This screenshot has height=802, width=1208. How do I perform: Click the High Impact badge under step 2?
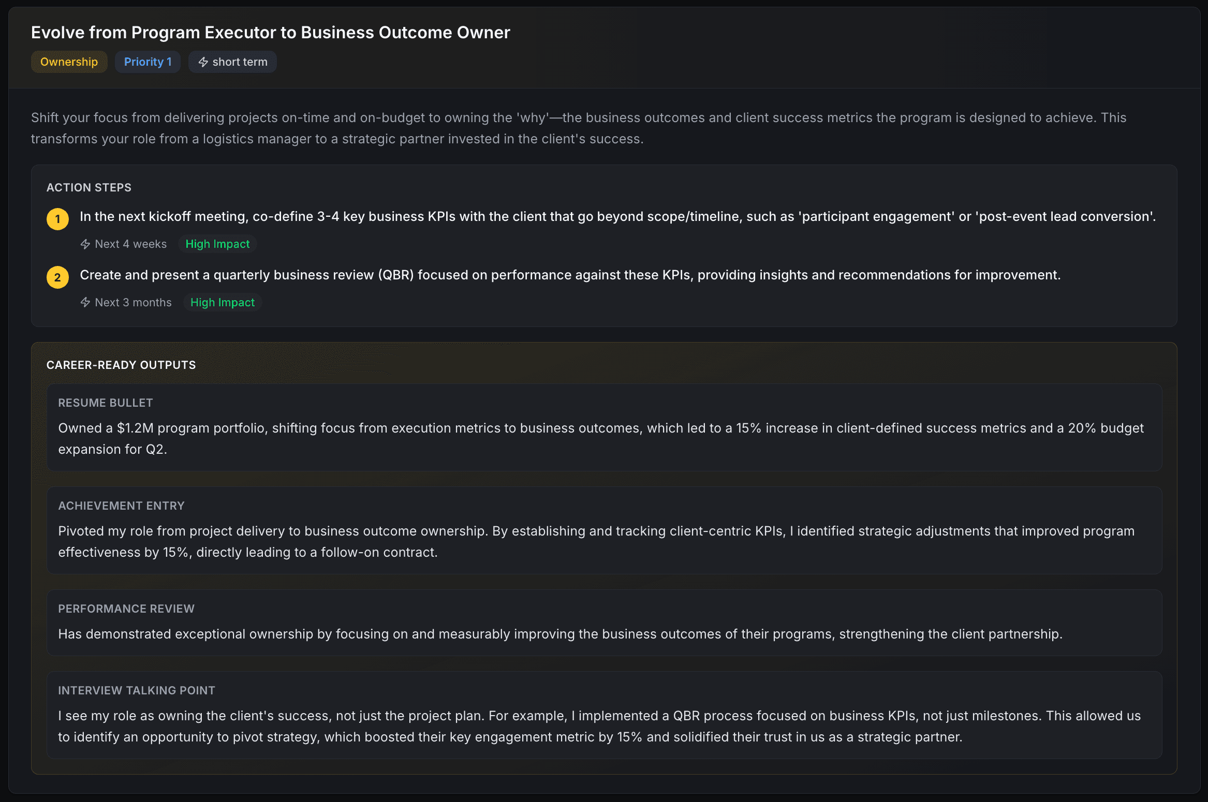222,302
